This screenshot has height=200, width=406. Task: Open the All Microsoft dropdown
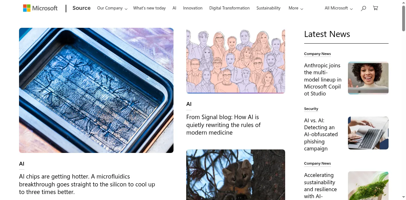tap(339, 8)
